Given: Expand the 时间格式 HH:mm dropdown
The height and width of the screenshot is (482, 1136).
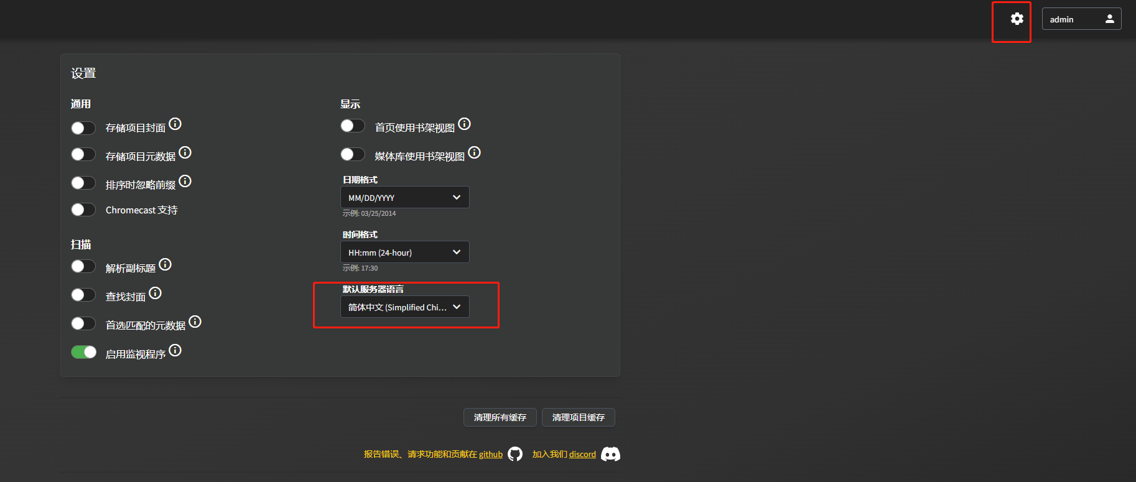Looking at the screenshot, I should (404, 253).
